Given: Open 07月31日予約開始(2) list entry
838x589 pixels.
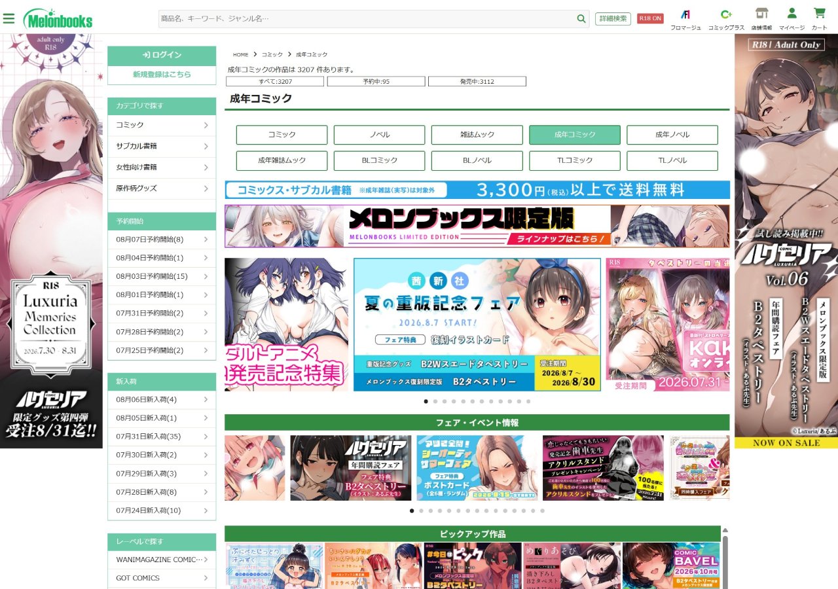Looking at the screenshot, I should [x=162, y=313].
